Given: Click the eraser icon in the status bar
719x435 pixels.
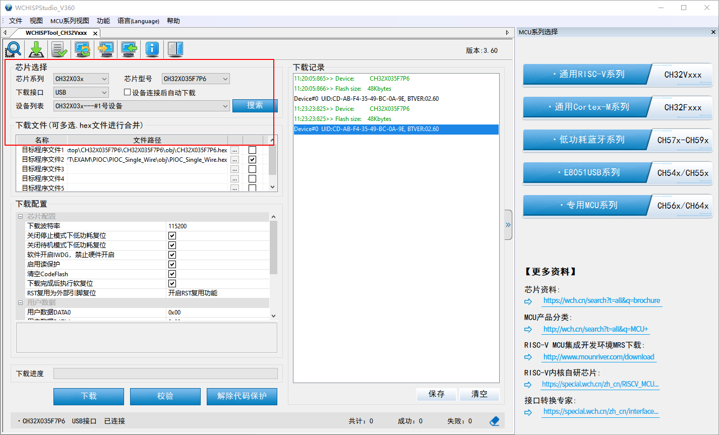Looking at the screenshot, I should coord(494,421).
